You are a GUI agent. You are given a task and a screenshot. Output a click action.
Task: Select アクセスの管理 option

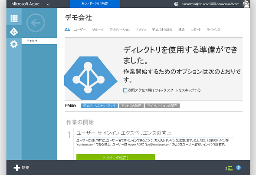tap(131, 106)
